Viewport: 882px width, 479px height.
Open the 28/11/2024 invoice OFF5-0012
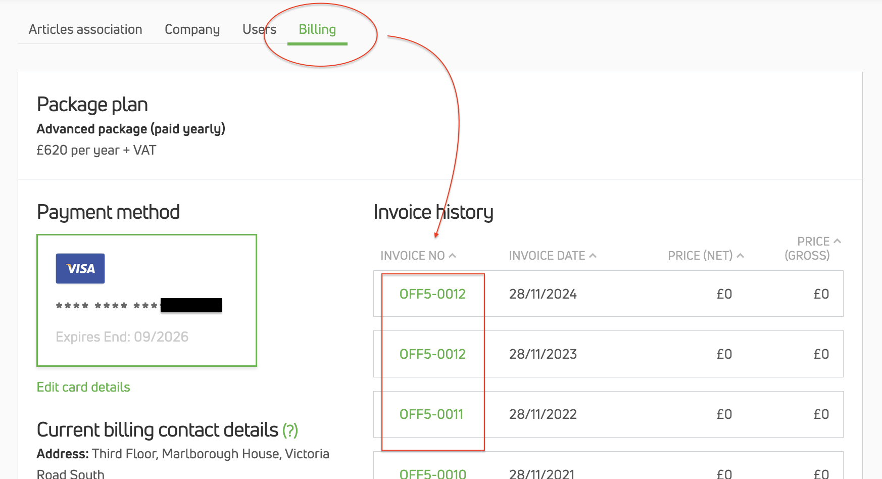pos(432,294)
